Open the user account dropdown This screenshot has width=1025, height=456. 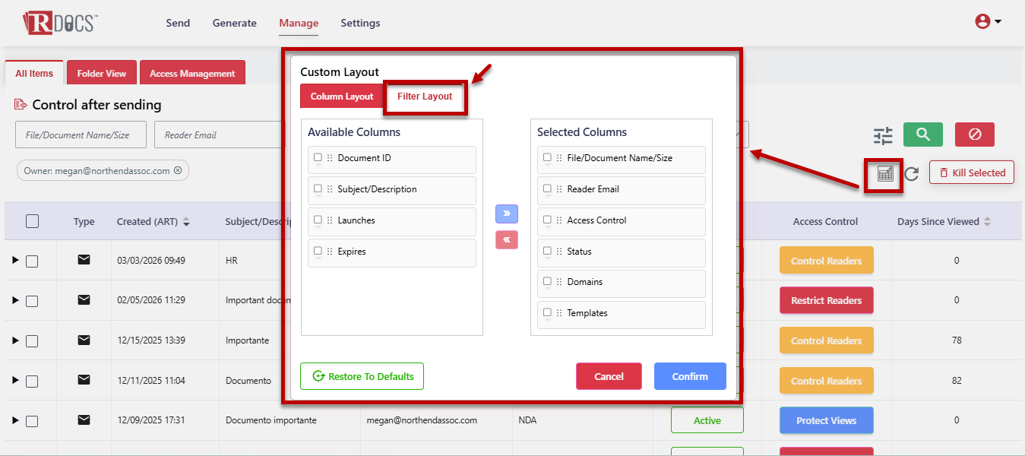[988, 22]
